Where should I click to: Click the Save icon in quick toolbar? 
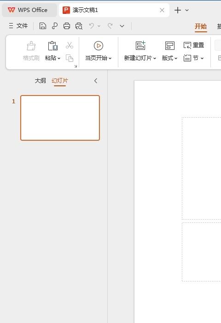click(x=42, y=26)
